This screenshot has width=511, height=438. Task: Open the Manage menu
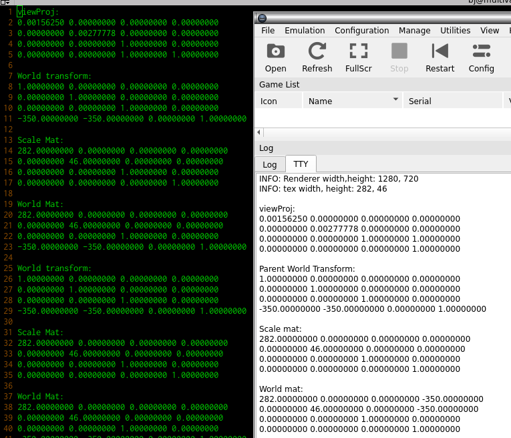(x=414, y=31)
